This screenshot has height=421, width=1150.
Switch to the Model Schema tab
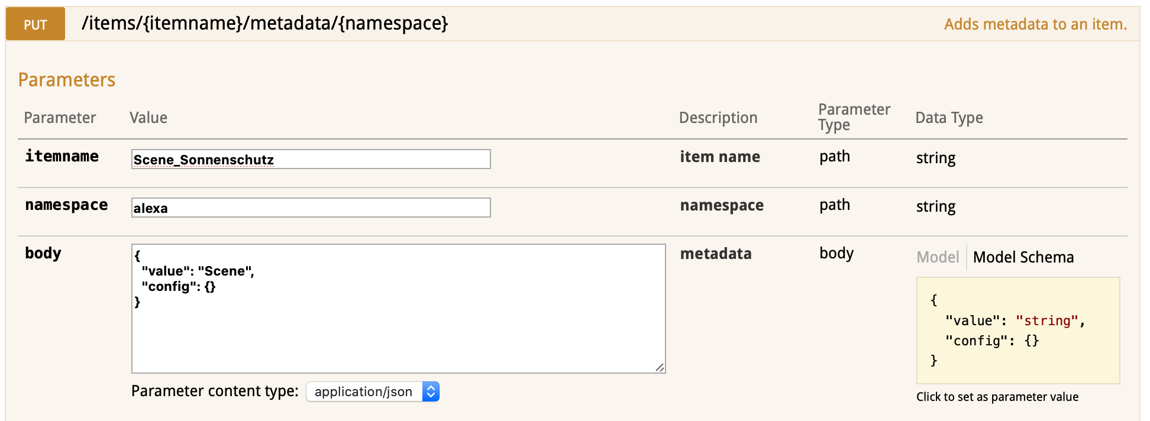pos(1023,257)
